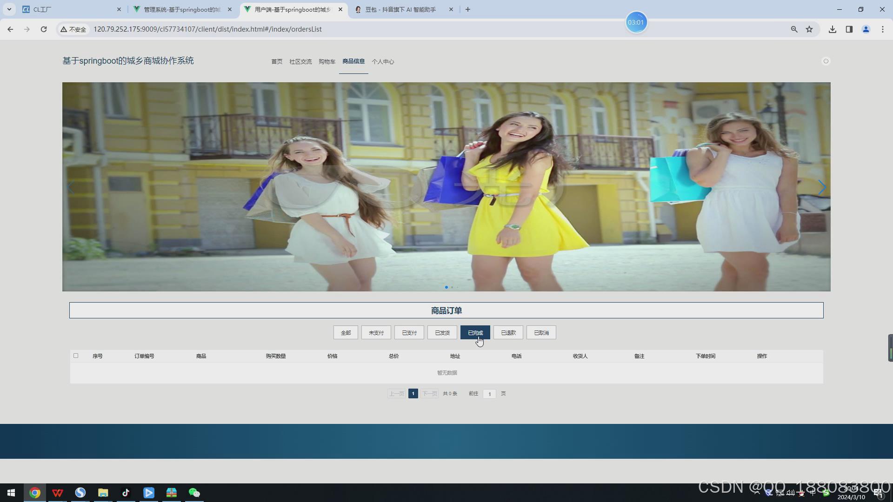893x502 pixels.
Task: Open TikTok app in taskbar
Action: coord(126,493)
